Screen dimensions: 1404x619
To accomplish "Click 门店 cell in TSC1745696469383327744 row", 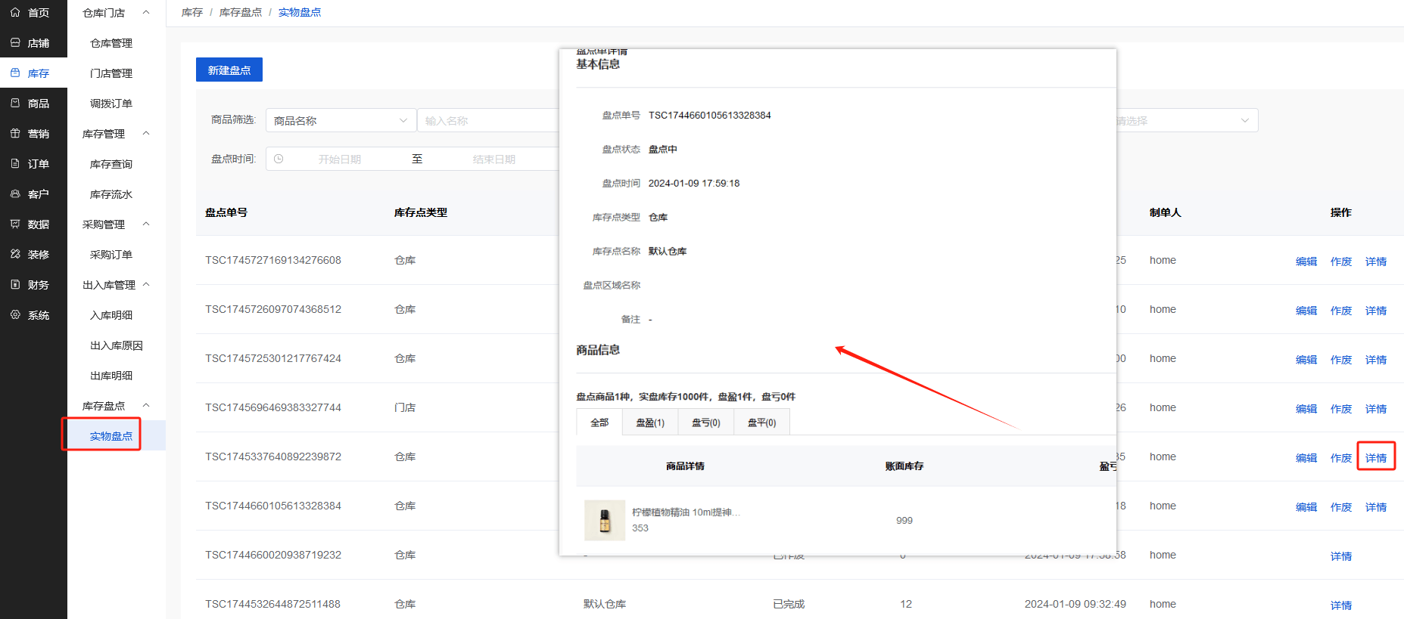I will point(405,407).
